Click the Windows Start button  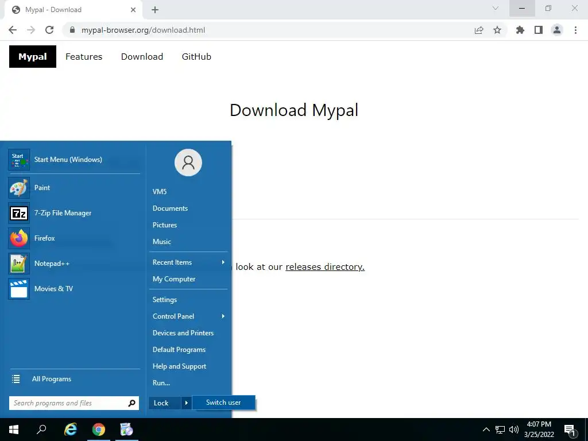pos(14,430)
